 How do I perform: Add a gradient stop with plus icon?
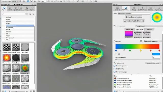pyautogui.click(x=116, y=54)
